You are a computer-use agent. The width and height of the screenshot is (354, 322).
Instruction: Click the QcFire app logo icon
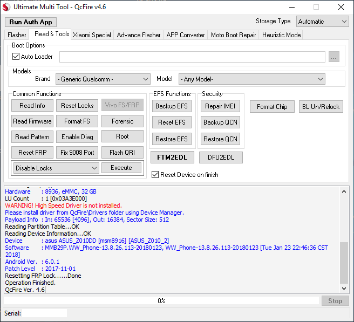click(x=6, y=7)
